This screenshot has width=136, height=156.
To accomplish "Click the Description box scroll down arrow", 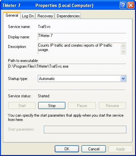I will click(x=123, y=51).
